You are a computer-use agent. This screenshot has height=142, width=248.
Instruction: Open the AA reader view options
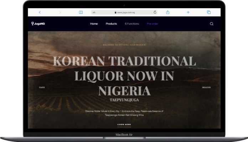[94, 12]
